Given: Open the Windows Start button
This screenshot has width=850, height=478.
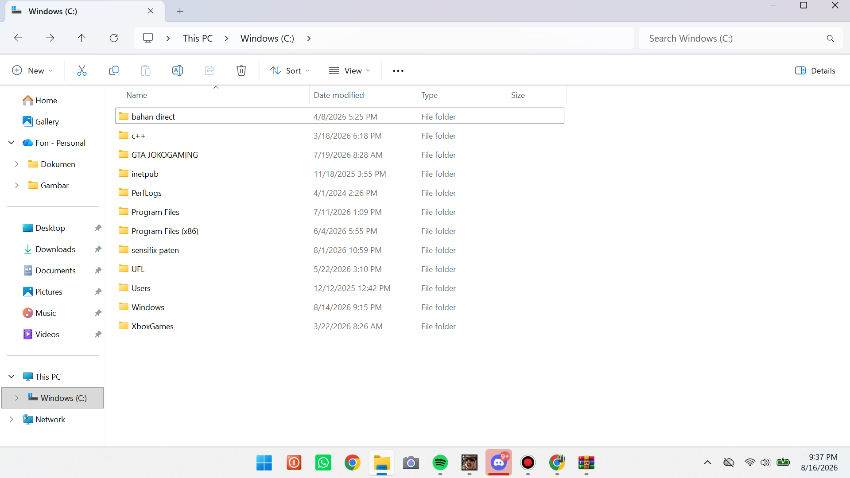Looking at the screenshot, I should 264,463.
